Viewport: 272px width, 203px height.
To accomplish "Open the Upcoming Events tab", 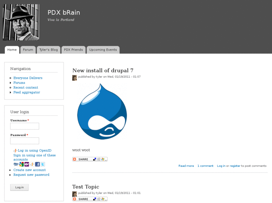I will 103,50.
